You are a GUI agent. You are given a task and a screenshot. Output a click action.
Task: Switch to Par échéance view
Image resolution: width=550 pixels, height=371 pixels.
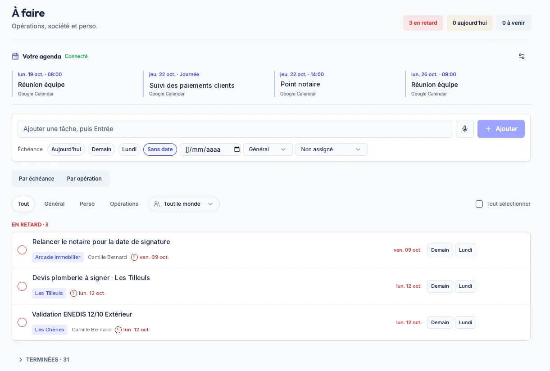tap(36, 179)
